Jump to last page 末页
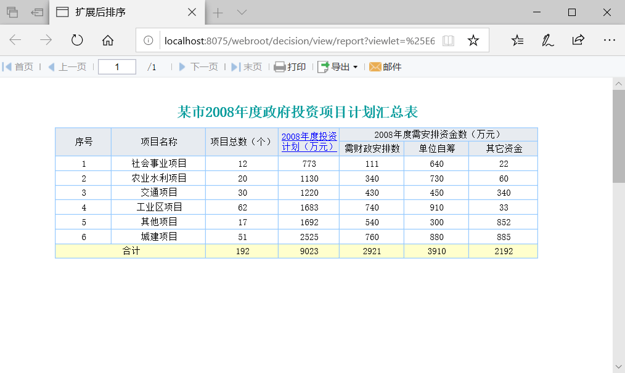 click(247, 67)
